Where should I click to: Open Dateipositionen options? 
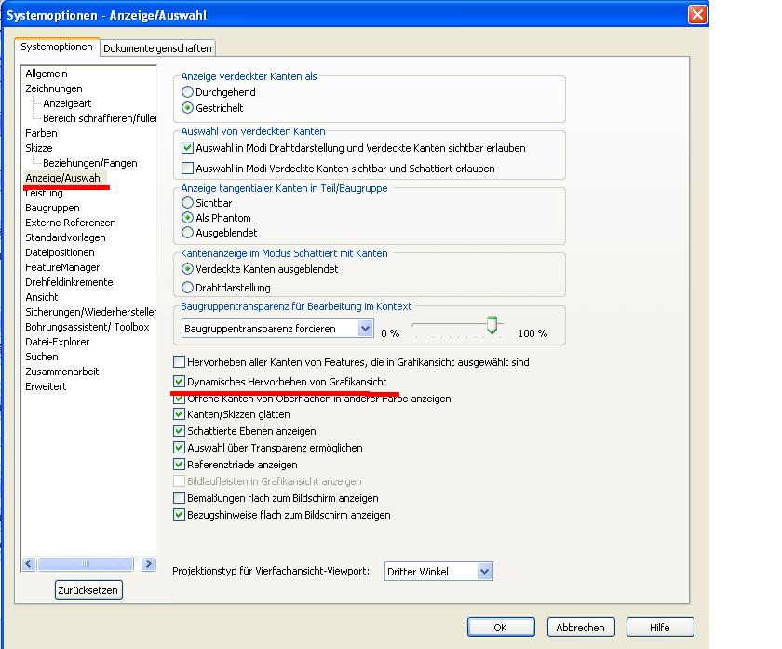point(60,252)
